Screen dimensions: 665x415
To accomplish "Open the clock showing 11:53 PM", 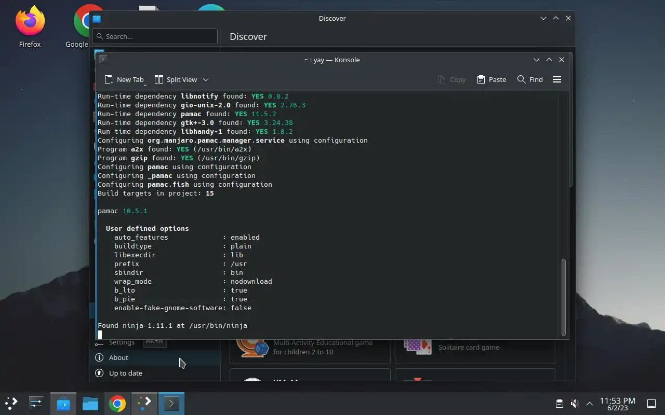I will tap(617, 404).
